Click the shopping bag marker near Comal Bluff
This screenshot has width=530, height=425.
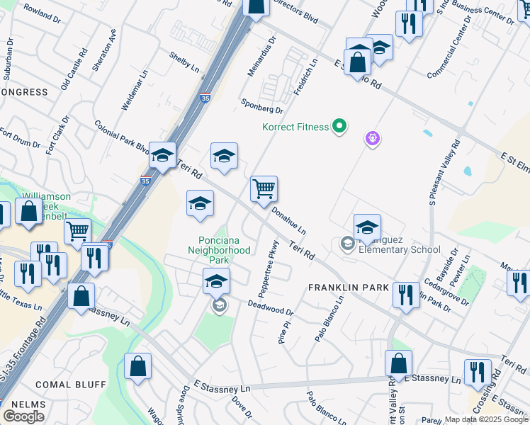coord(138,368)
